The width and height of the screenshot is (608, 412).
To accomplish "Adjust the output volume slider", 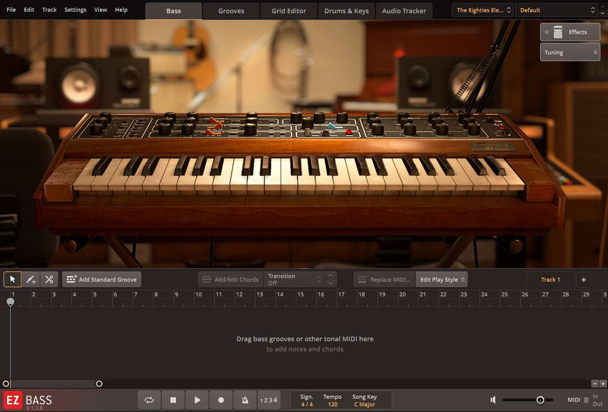I will pos(540,400).
